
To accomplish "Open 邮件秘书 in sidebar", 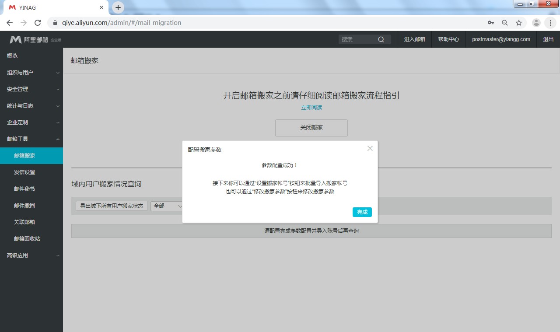I will click(x=31, y=189).
